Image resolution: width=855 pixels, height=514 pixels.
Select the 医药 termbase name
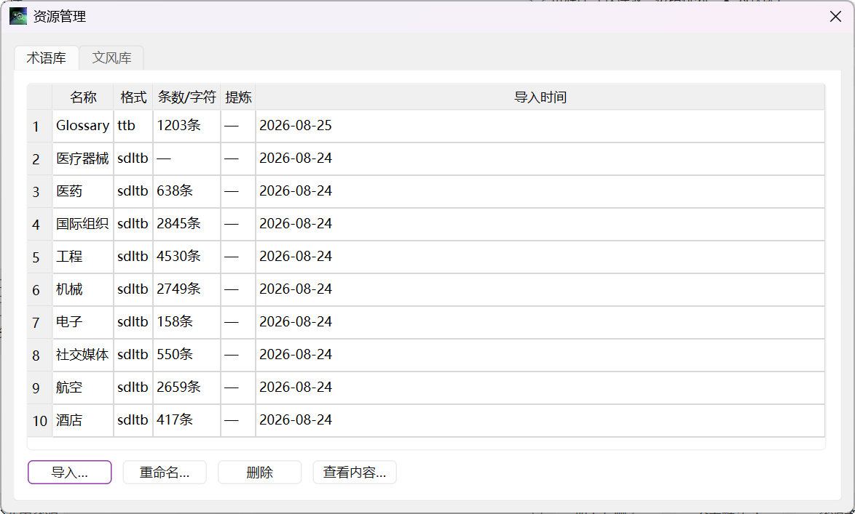pos(83,191)
